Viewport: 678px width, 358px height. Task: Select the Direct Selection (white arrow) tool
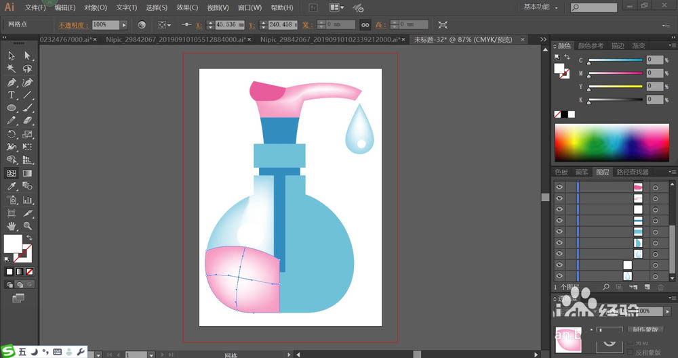[27, 55]
